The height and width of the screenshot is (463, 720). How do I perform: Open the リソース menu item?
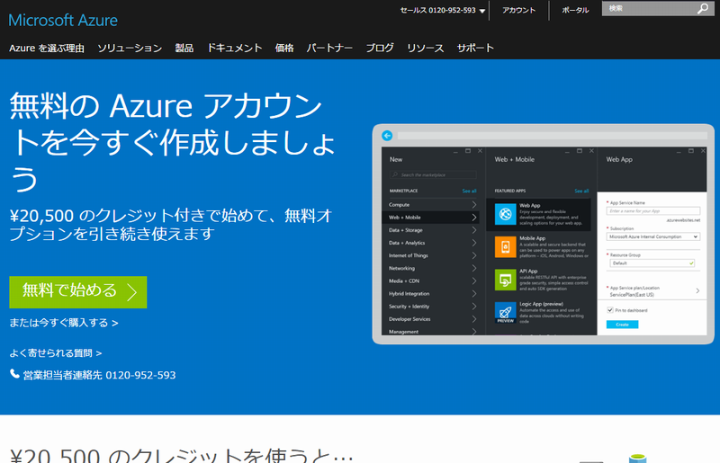[x=425, y=49]
